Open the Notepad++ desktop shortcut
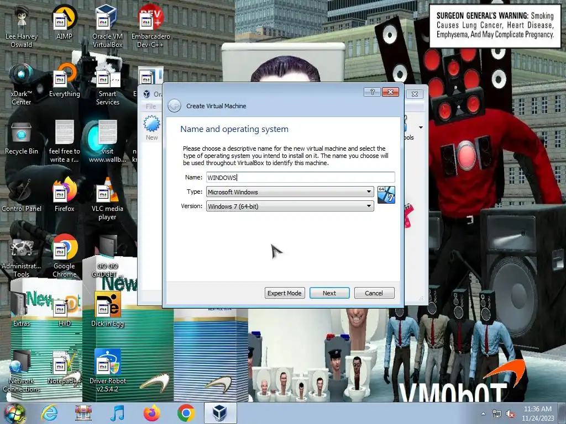The width and height of the screenshot is (566, 424). click(x=64, y=367)
